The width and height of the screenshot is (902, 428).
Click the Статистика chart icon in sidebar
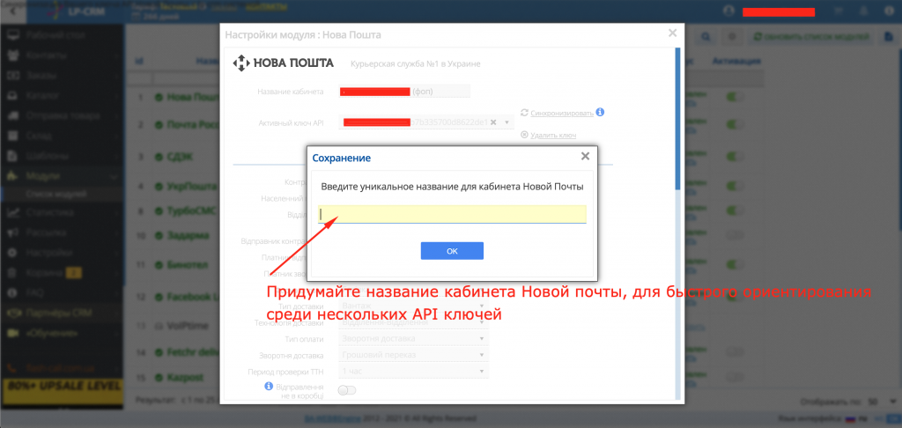pos(12,212)
